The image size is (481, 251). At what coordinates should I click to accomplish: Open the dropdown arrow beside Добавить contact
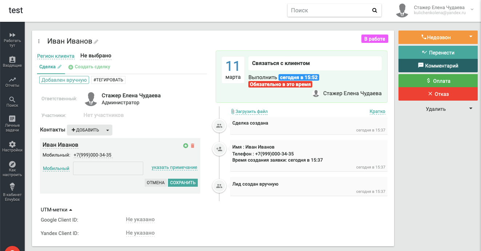pyautogui.click(x=107, y=130)
